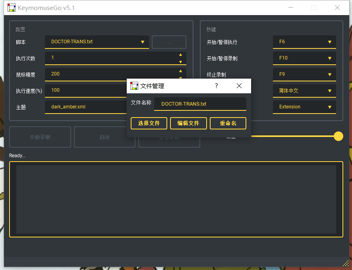
Task: Open the 脚本 dropdown showing DOCTOR-TRANS.txt
Action: click(x=97, y=42)
